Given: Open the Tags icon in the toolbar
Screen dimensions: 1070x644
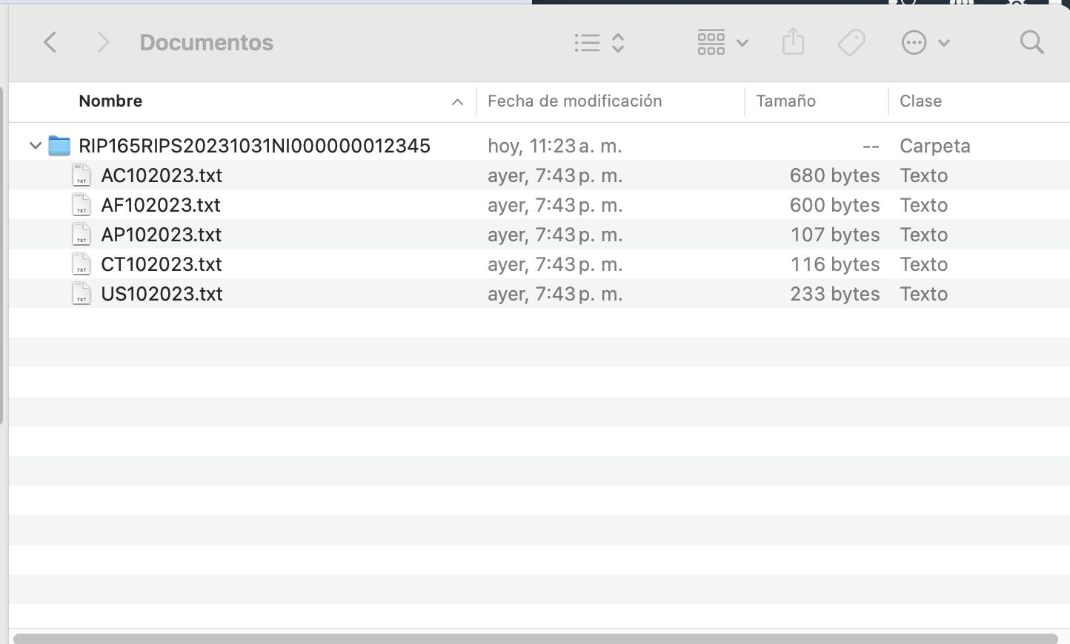Looking at the screenshot, I should (851, 42).
